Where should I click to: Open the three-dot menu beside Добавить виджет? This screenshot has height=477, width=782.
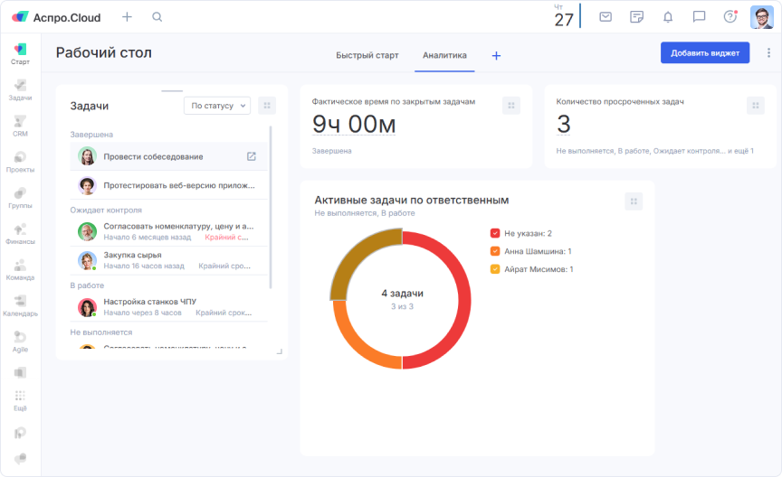point(768,53)
